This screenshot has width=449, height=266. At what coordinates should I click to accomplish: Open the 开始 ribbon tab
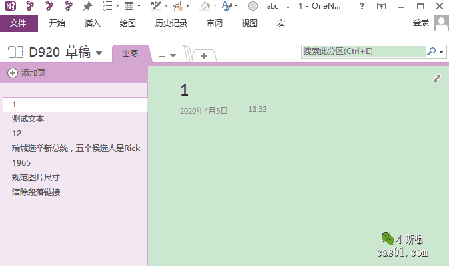point(57,23)
